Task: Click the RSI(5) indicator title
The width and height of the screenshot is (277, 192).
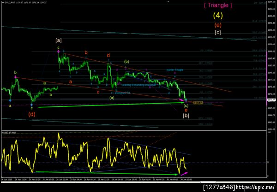Action: pyautogui.click(x=9, y=133)
